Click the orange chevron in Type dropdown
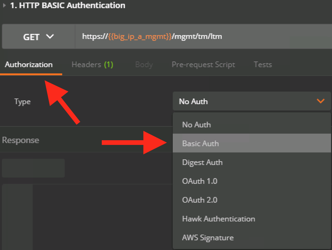 click(321, 101)
